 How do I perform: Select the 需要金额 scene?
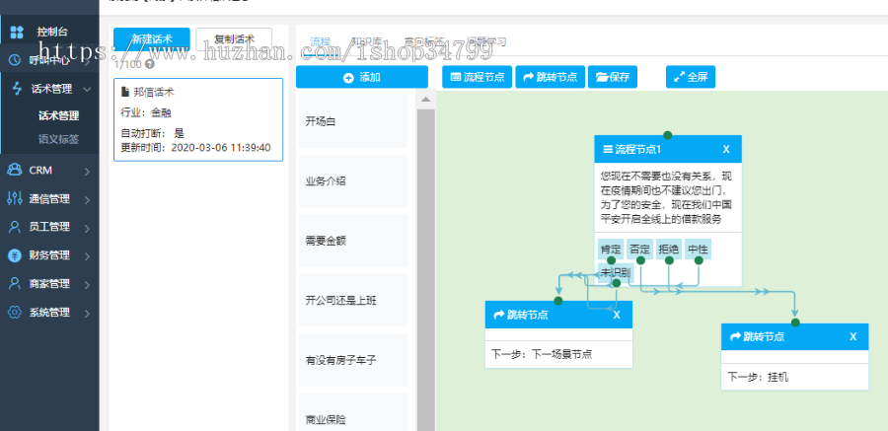pos(353,241)
